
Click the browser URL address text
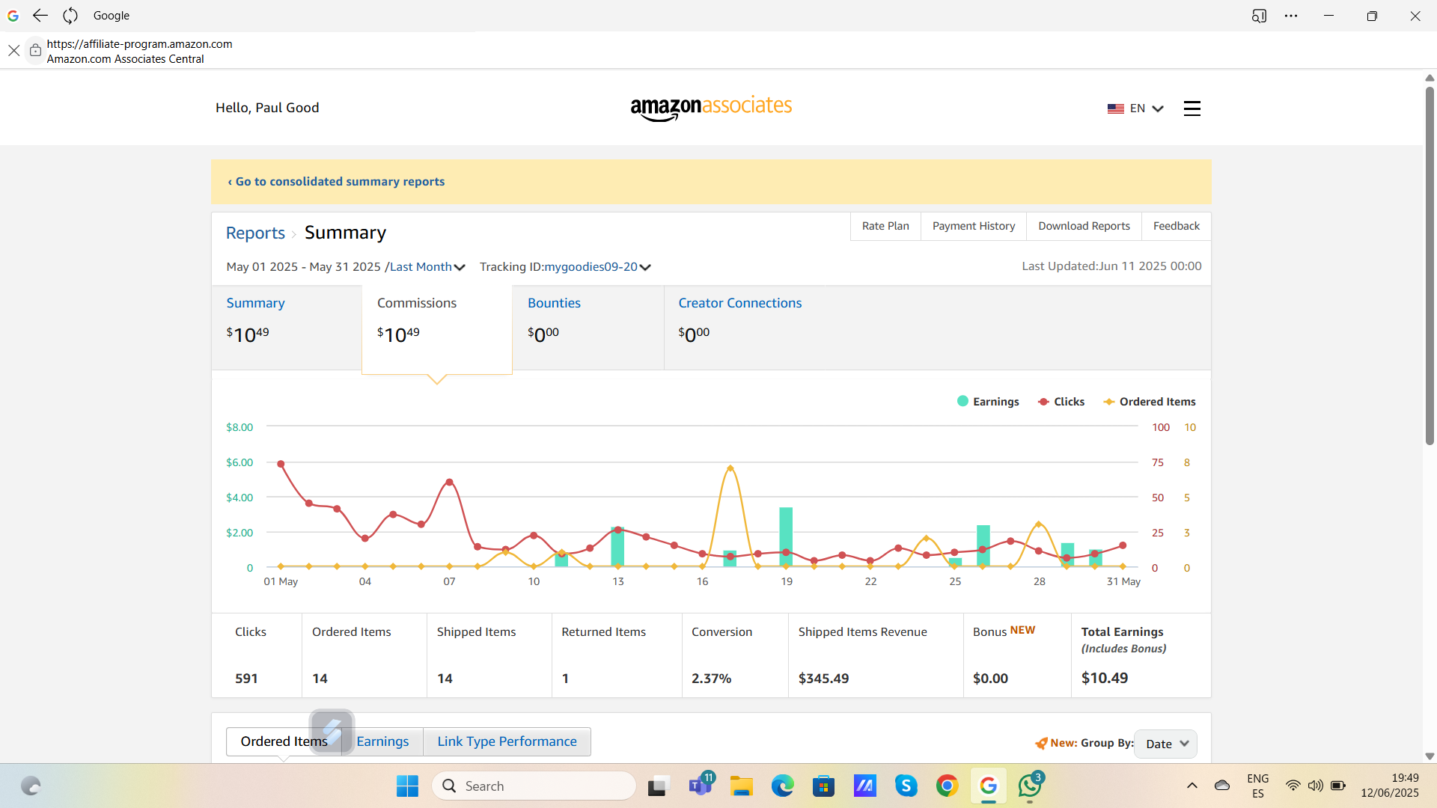coord(139,44)
